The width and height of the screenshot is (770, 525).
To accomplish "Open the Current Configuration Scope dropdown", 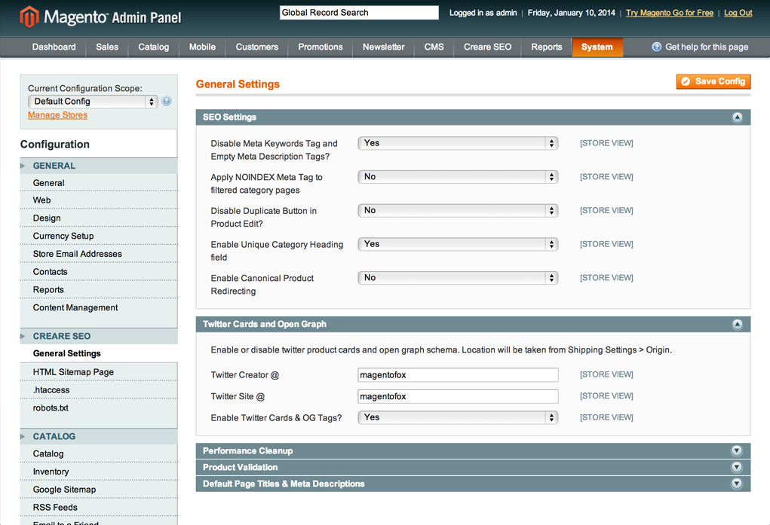I will tap(93, 102).
